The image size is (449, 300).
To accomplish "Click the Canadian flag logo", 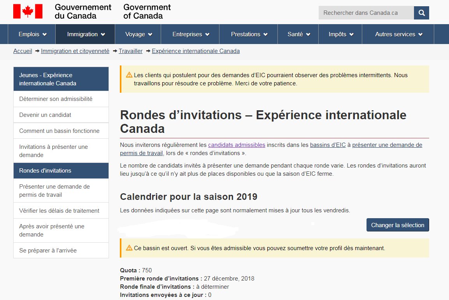I will [28, 11].
